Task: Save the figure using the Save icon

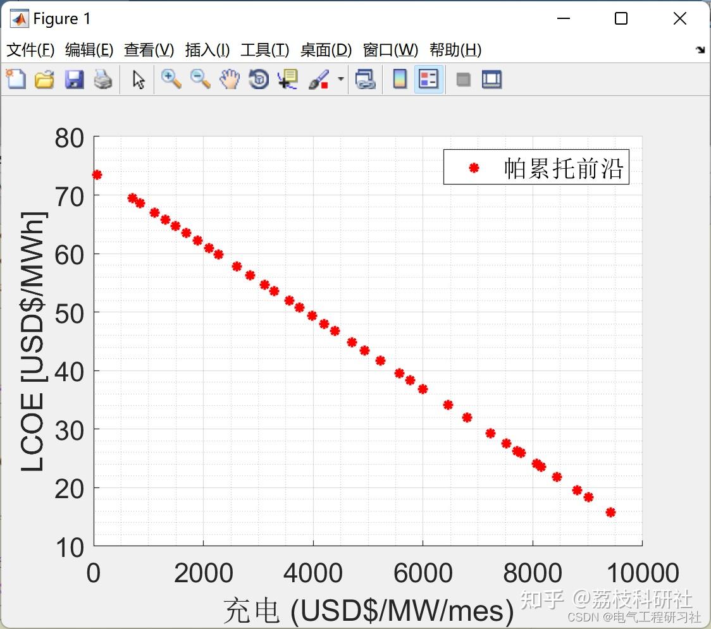Action: 74,79
